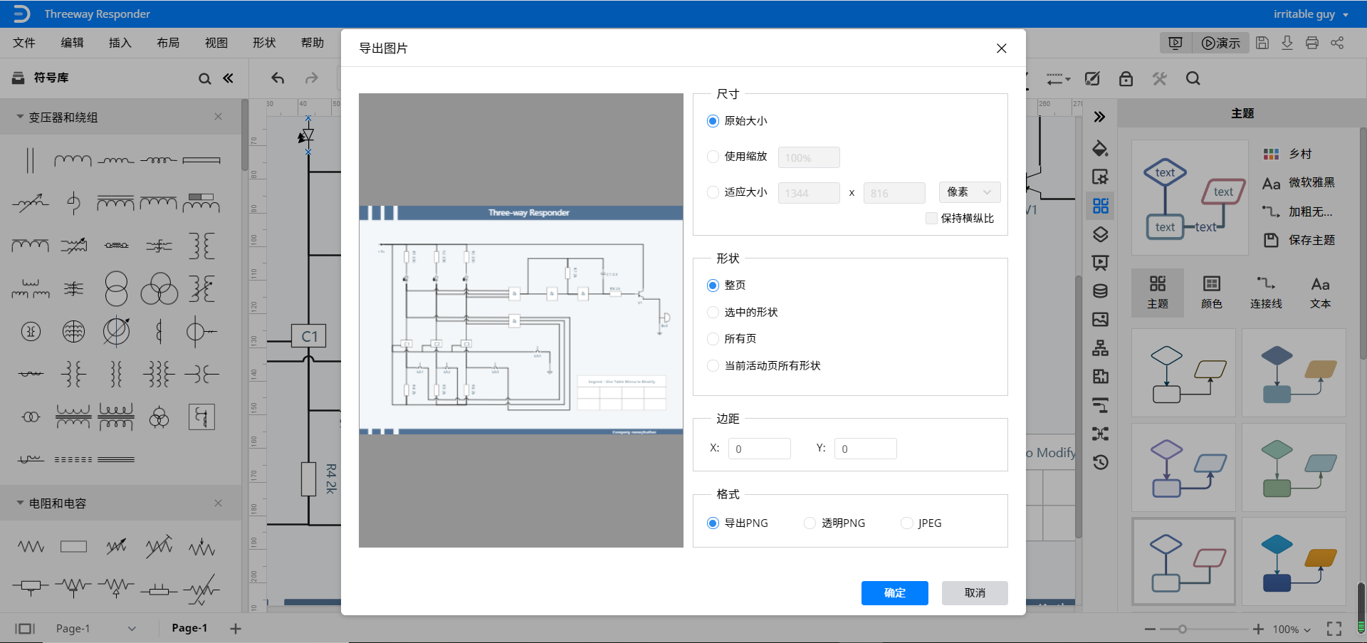Open the org-chart tree icon in sidebar
The height and width of the screenshot is (643, 1367).
click(1100, 348)
